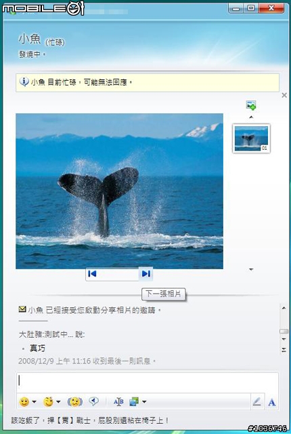The image size is (291, 434).
Task: Advance to the next photo
Action: [145, 274]
